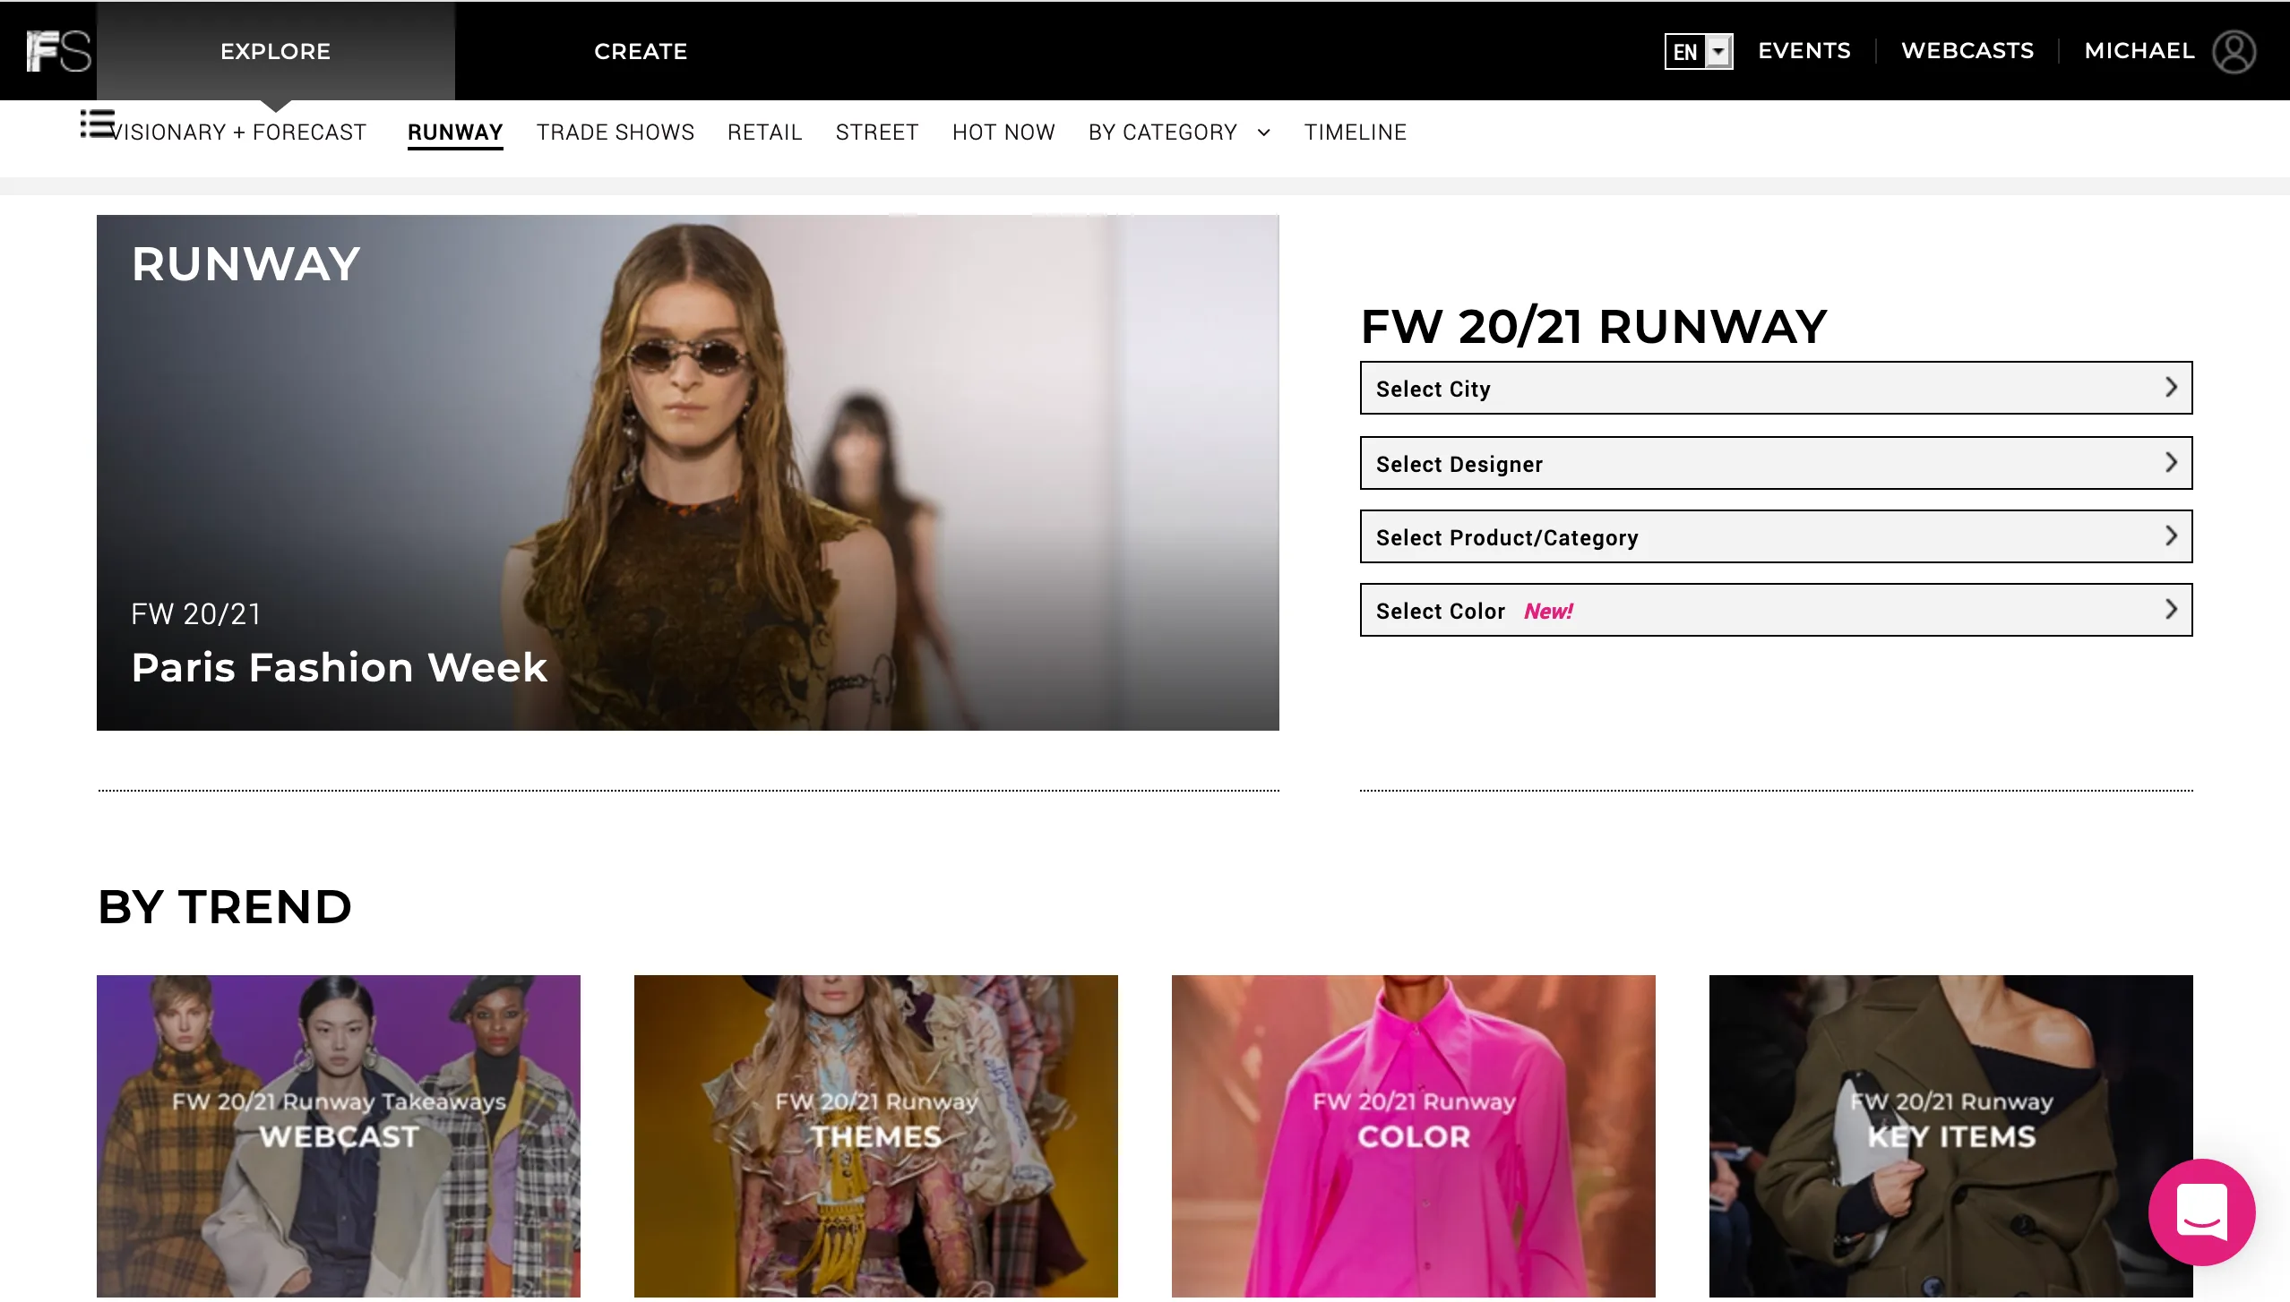This screenshot has width=2290, height=1302.
Task: Click the BY TREND heading
Action: pos(225,907)
